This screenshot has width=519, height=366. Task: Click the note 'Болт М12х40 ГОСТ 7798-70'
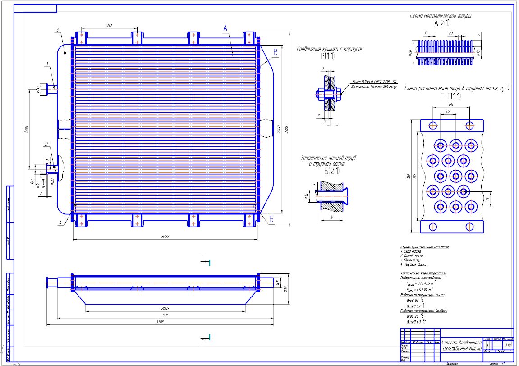click(x=374, y=82)
